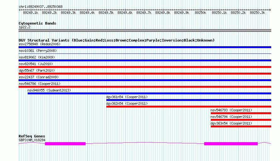Click the 89249.8k ruler tick label
Image resolution: width=280 pixels, height=161 pixels.
point(163,13)
